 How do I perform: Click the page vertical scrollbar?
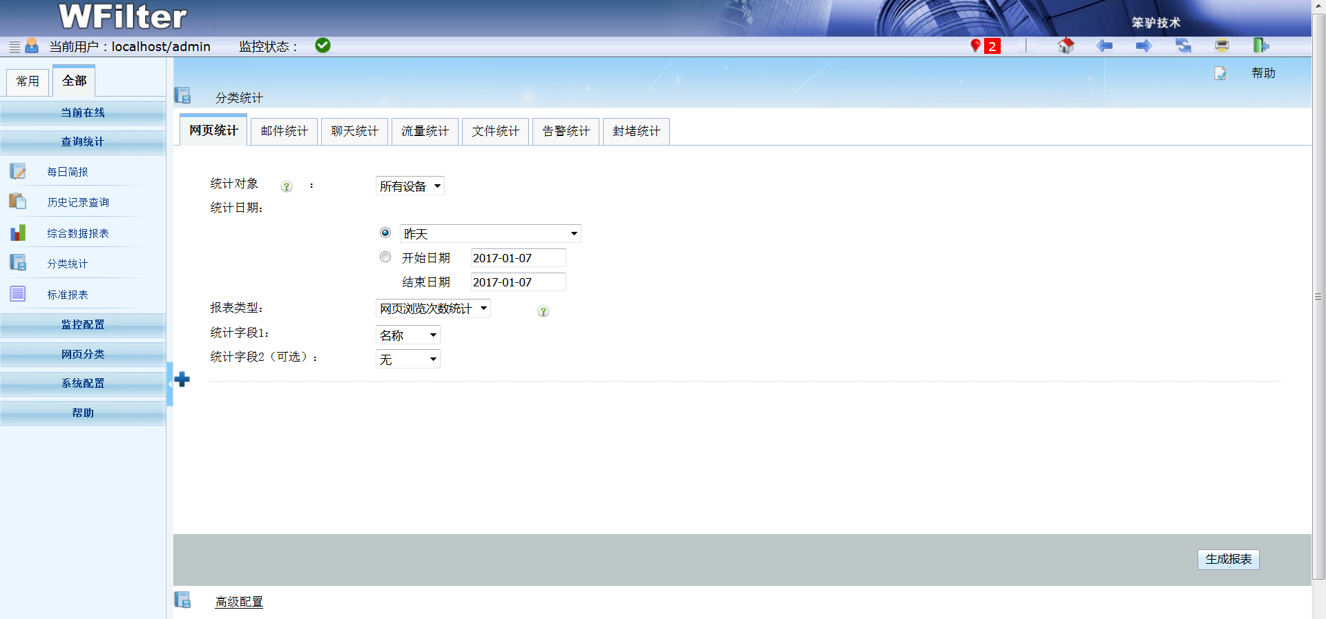[x=1318, y=297]
